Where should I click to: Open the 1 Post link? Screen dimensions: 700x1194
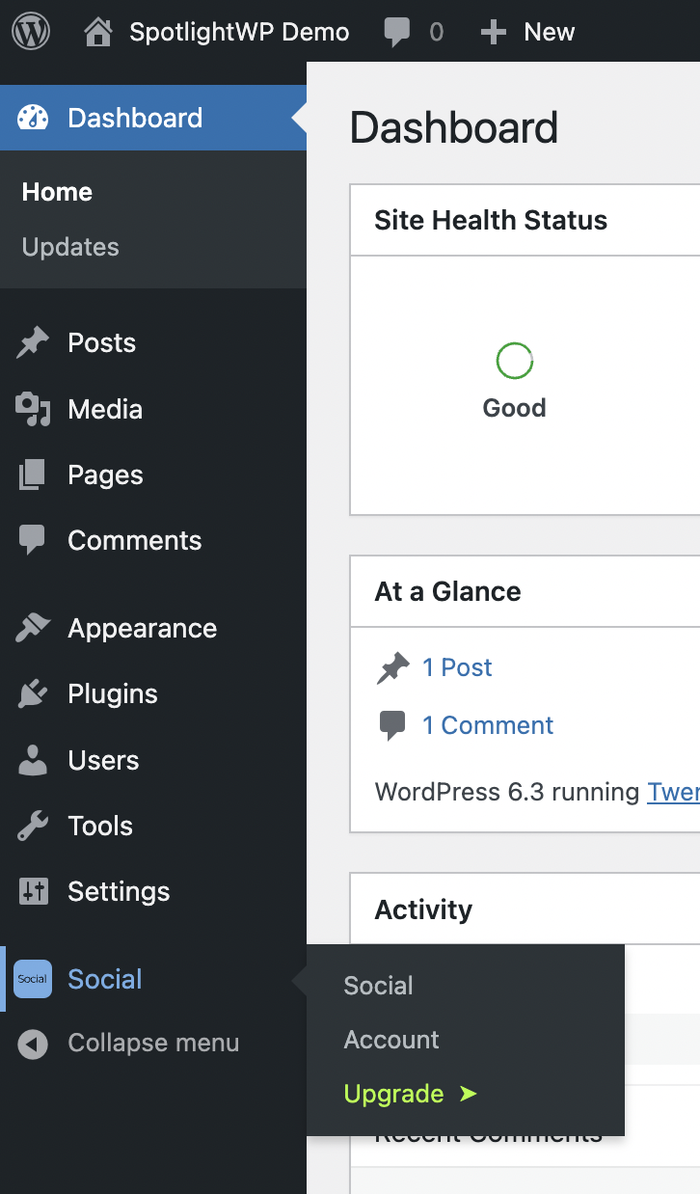(457, 667)
